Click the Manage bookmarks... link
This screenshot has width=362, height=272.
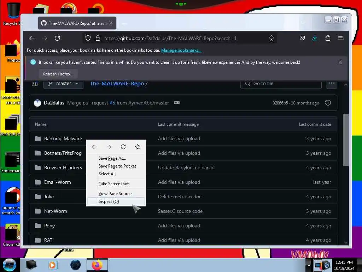(x=181, y=50)
